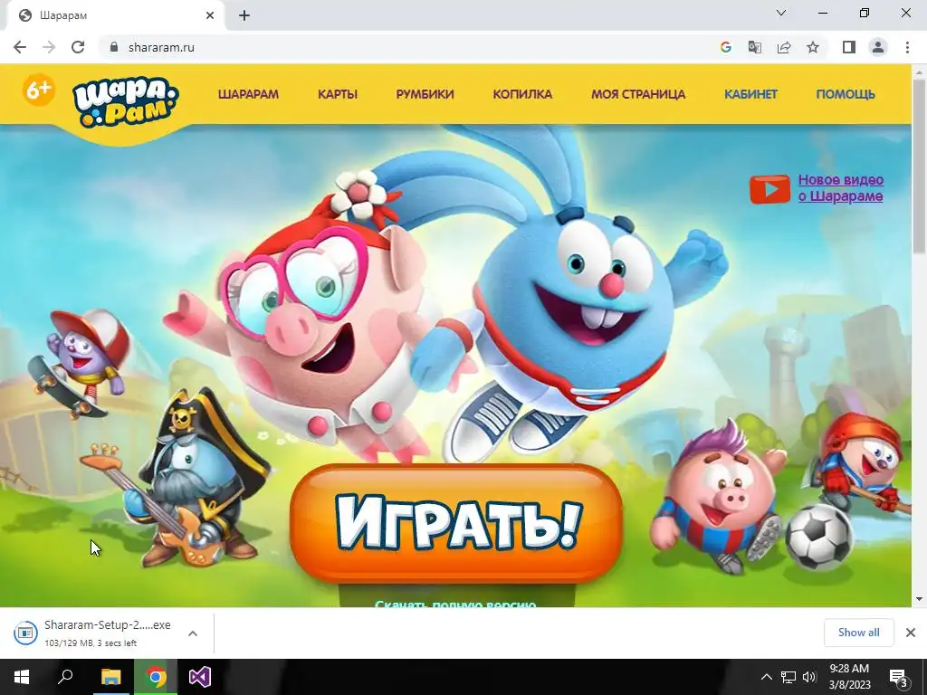Image resolution: width=927 pixels, height=695 pixels.
Task: Click the 6+ age rating badge
Action: (x=39, y=90)
